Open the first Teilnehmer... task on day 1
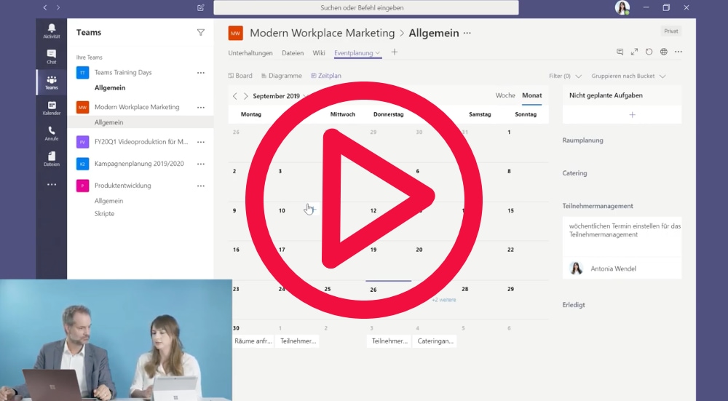This screenshot has width=728, height=401. click(298, 341)
